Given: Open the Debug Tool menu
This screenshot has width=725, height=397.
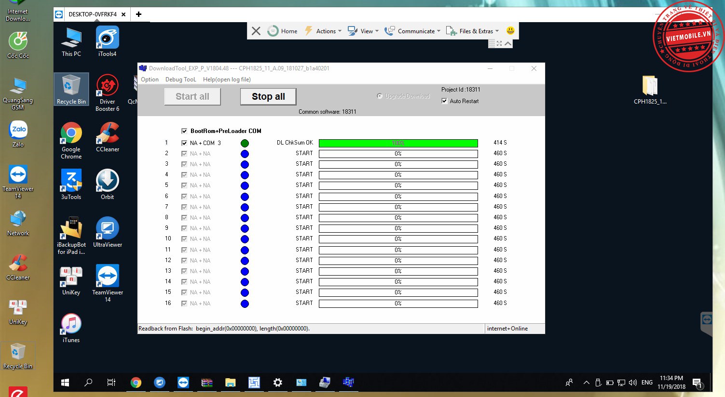Looking at the screenshot, I should [x=181, y=79].
